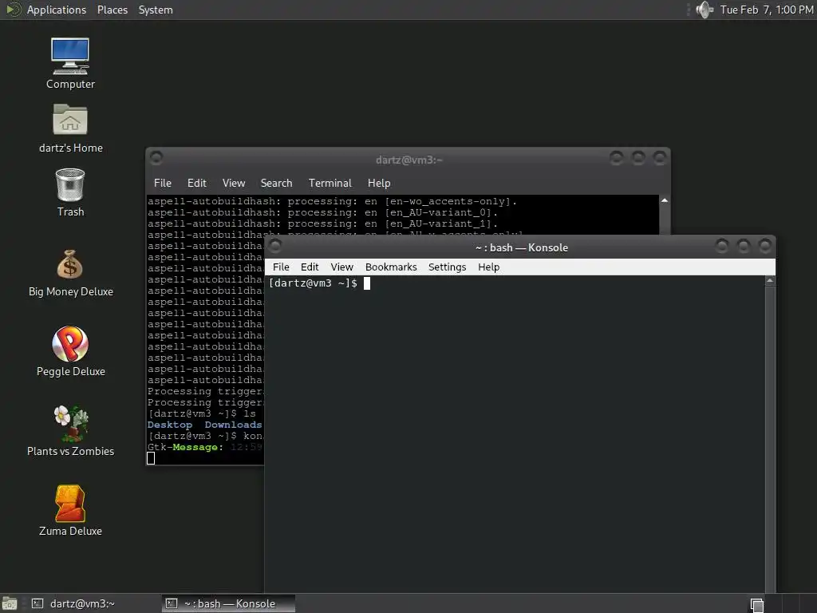This screenshot has width=817, height=613.
Task: Click scroll up arrow in Konsole scrollbar
Action: pyautogui.click(x=770, y=281)
